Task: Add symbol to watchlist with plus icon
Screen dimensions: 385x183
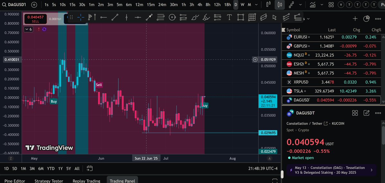Action: [355, 19]
